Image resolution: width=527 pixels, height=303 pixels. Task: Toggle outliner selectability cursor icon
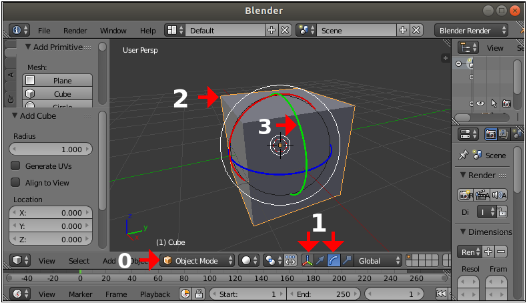[494, 103]
